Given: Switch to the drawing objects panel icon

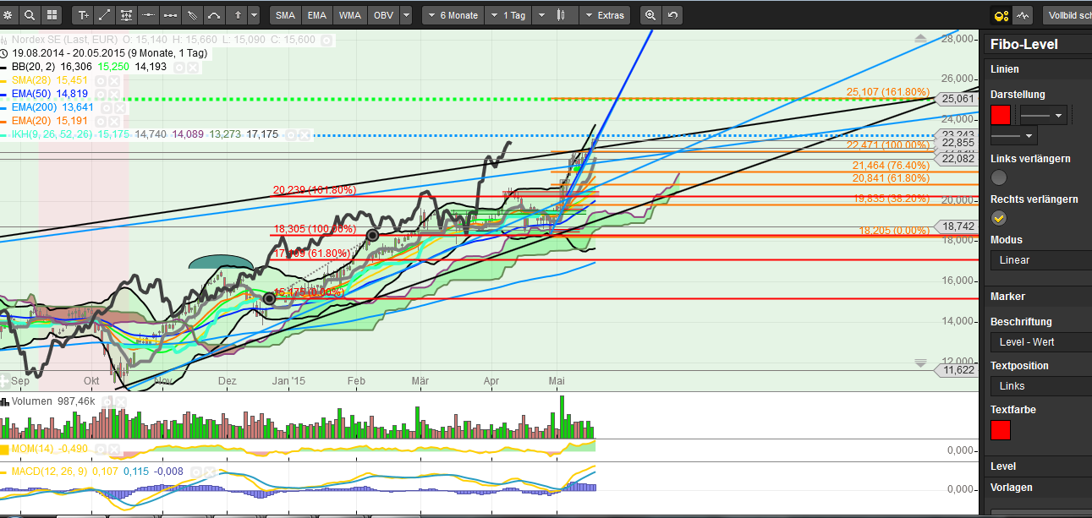Looking at the screenshot, I should click(x=1001, y=15).
